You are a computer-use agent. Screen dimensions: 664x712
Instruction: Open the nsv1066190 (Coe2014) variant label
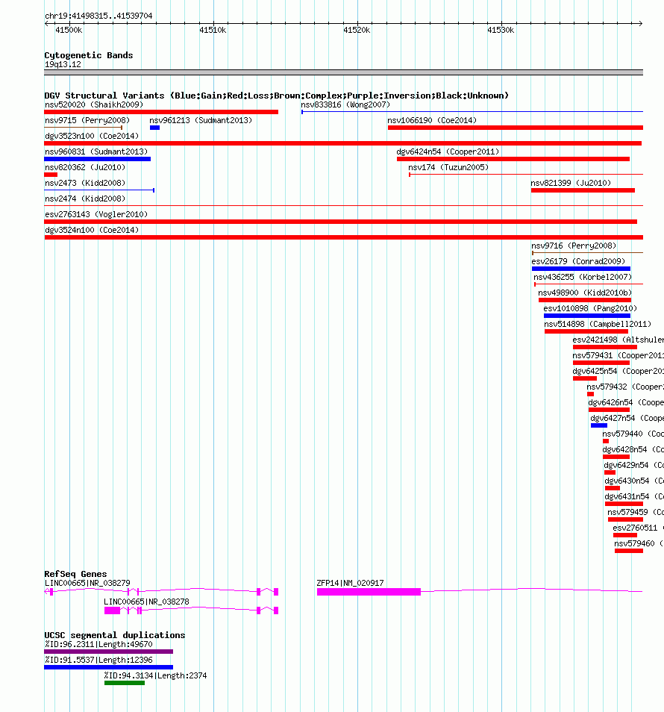pyautogui.click(x=432, y=120)
